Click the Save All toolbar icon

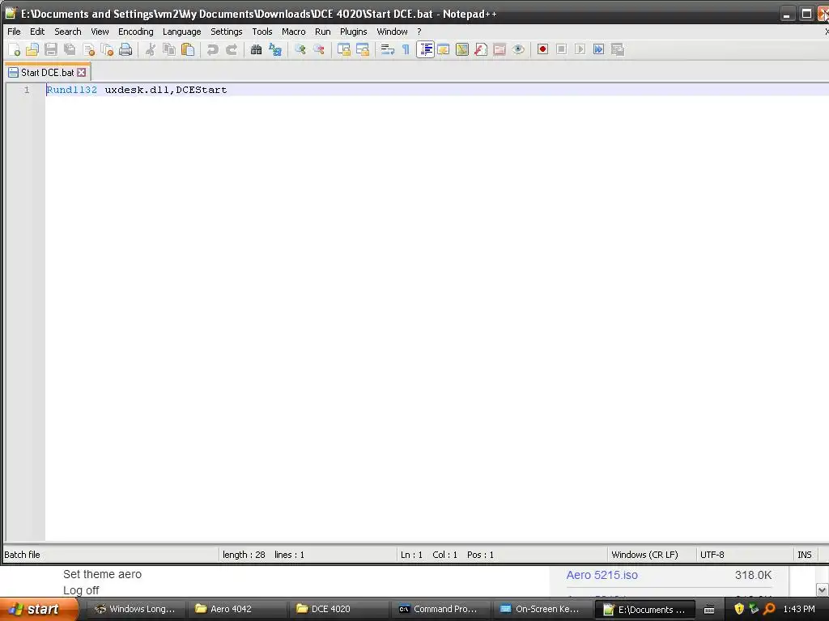[70, 49]
